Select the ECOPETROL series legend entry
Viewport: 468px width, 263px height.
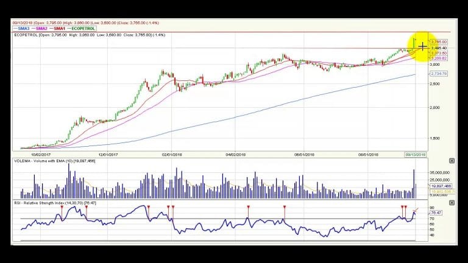point(81,29)
